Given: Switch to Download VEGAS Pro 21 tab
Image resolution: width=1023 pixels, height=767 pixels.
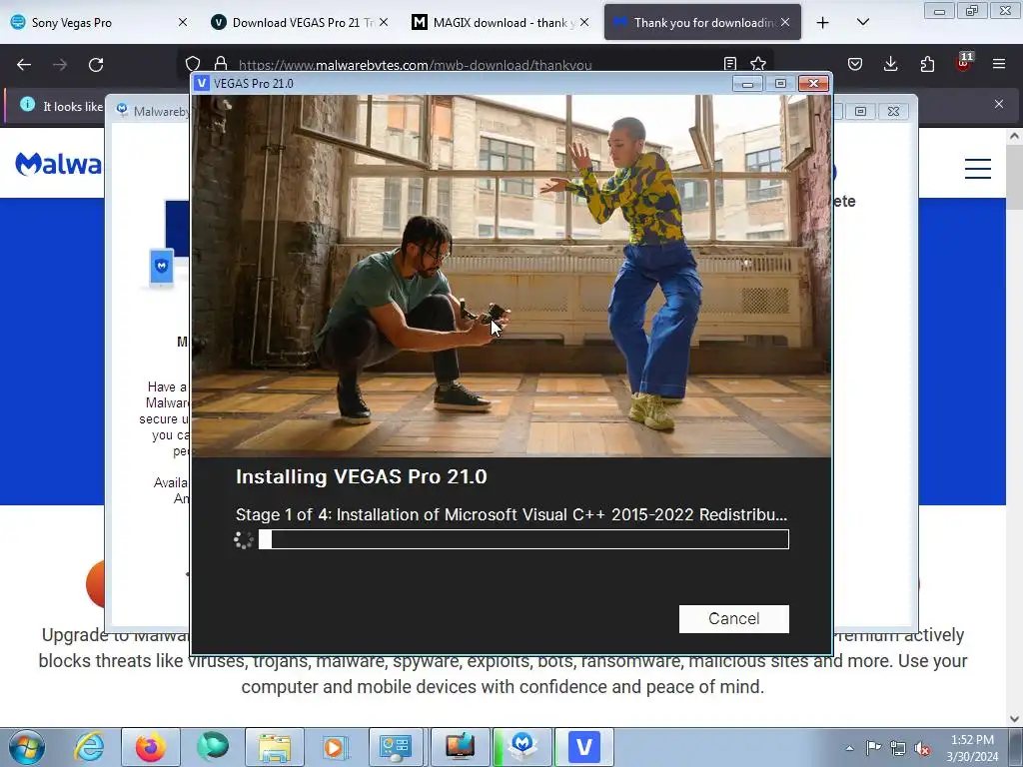Looking at the screenshot, I should tap(302, 22).
